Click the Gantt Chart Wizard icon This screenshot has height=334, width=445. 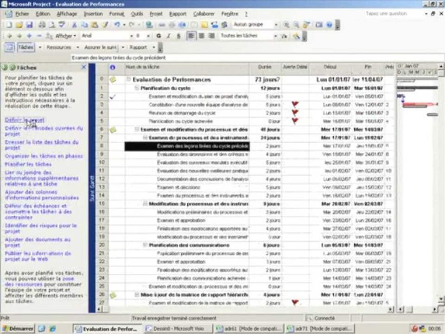(x=296, y=36)
